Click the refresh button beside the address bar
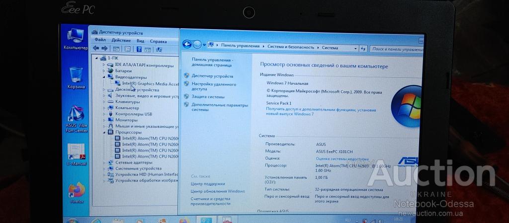Image resolution: width=509 pixels, height=223 pixels. 363,48
